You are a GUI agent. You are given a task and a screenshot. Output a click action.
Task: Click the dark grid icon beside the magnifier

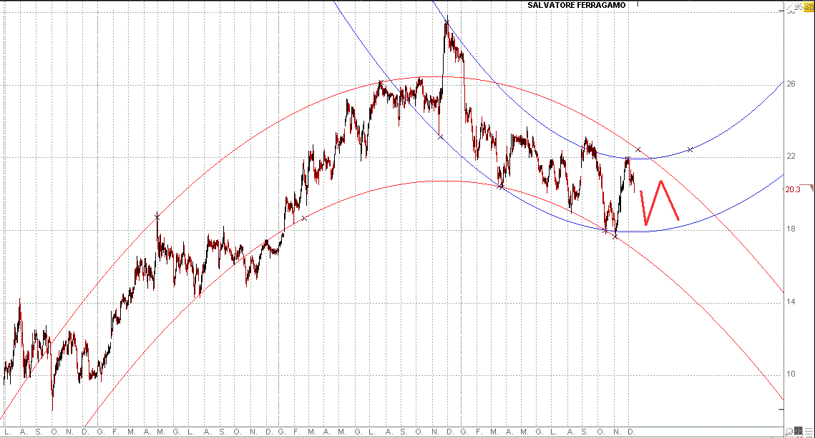point(799,431)
